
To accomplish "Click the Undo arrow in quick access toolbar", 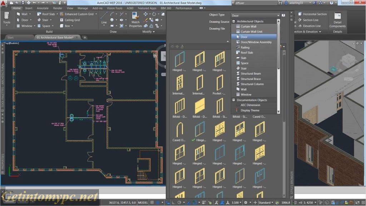I will [34, 3].
